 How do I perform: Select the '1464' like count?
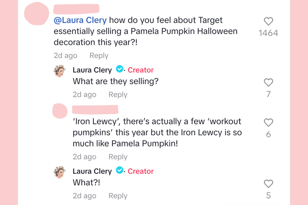[268, 33]
